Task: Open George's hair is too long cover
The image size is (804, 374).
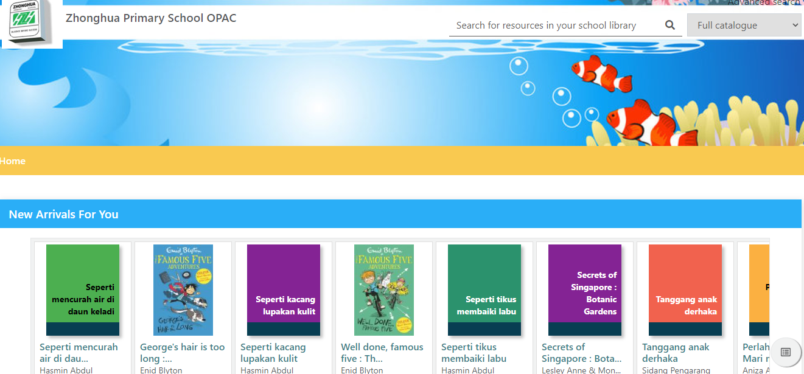Action: click(x=183, y=290)
